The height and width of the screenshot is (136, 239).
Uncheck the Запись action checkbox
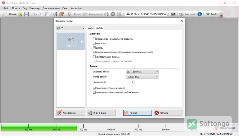(94, 48)
